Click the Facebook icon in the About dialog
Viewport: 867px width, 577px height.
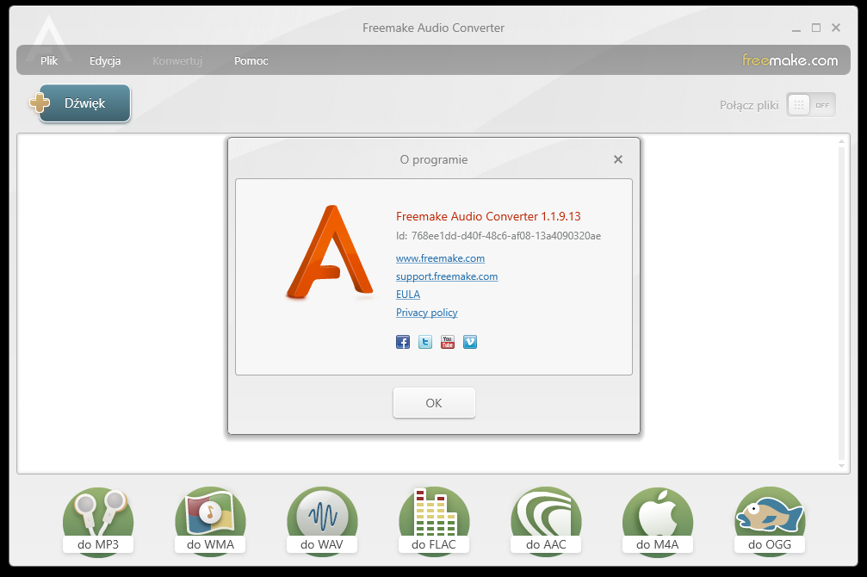[403, 342]
